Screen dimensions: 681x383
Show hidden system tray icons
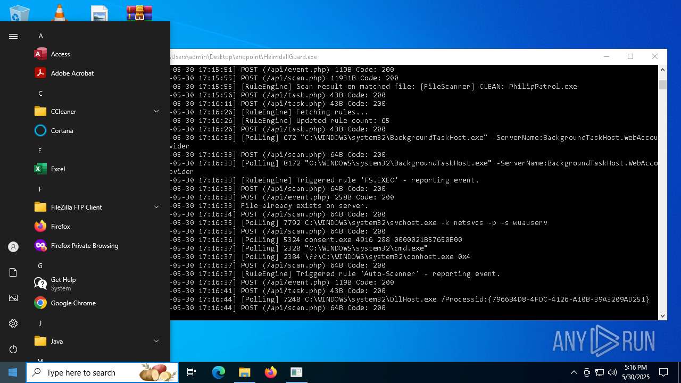[x=574, y=372]
